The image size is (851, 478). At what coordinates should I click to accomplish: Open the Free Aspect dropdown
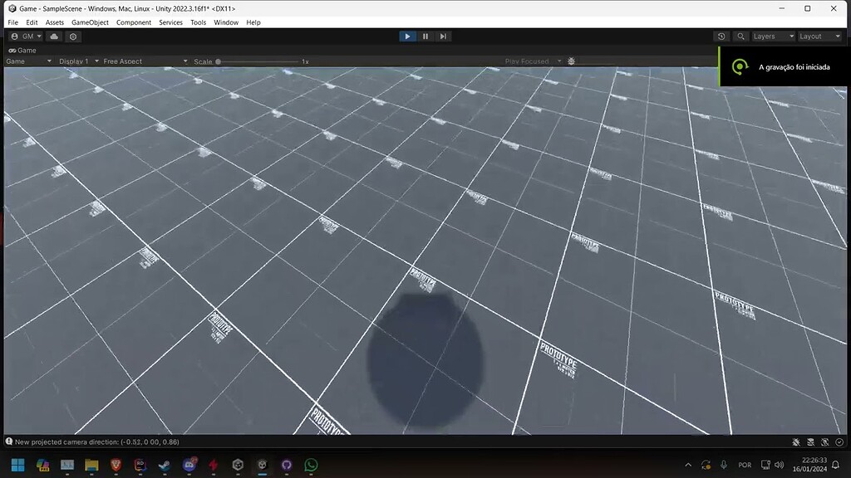(141, 61)
